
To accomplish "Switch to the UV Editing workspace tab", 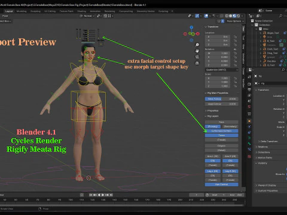I will point(50,11).
